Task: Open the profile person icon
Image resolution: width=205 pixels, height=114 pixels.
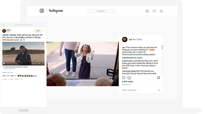Action: pos(162,11)
